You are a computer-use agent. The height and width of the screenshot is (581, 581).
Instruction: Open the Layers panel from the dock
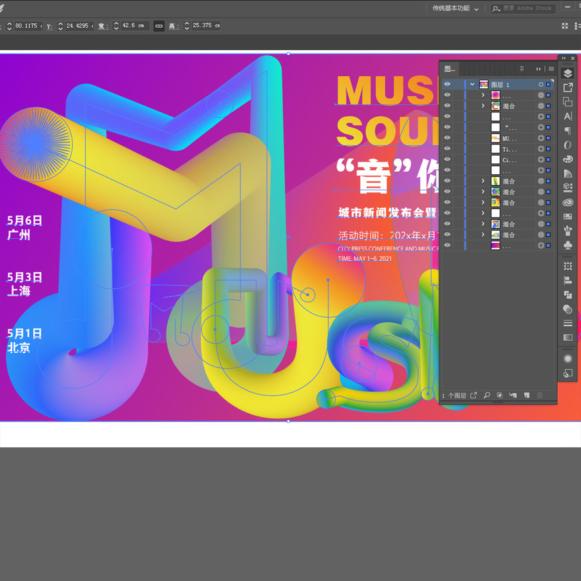coord(567,74)
